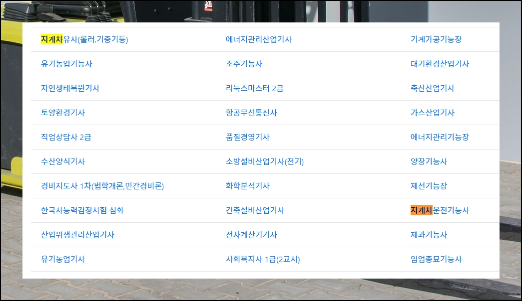Viewport: 522px width, 301px height.
Task: Click the 산업위생관리산업기사 link
Action: pos(77,235)
